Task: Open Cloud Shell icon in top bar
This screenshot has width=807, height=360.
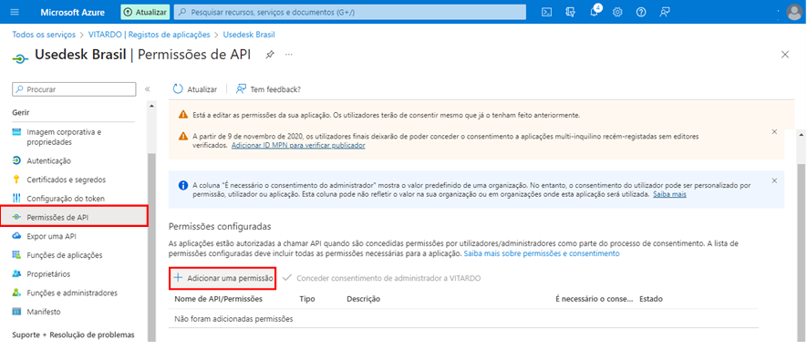Action: pos(546,12)
